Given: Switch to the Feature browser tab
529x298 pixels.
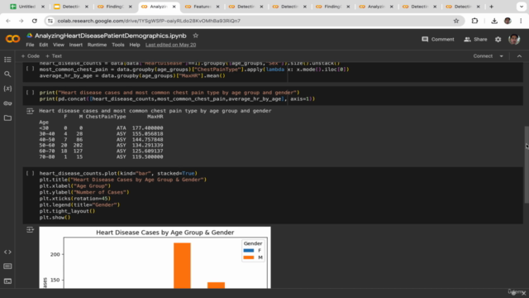Looking at the screenshot, I should (202, 7).
